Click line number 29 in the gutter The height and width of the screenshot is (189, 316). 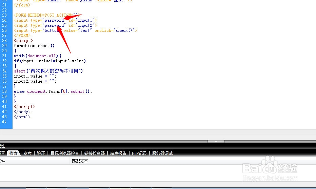(4, 46)
